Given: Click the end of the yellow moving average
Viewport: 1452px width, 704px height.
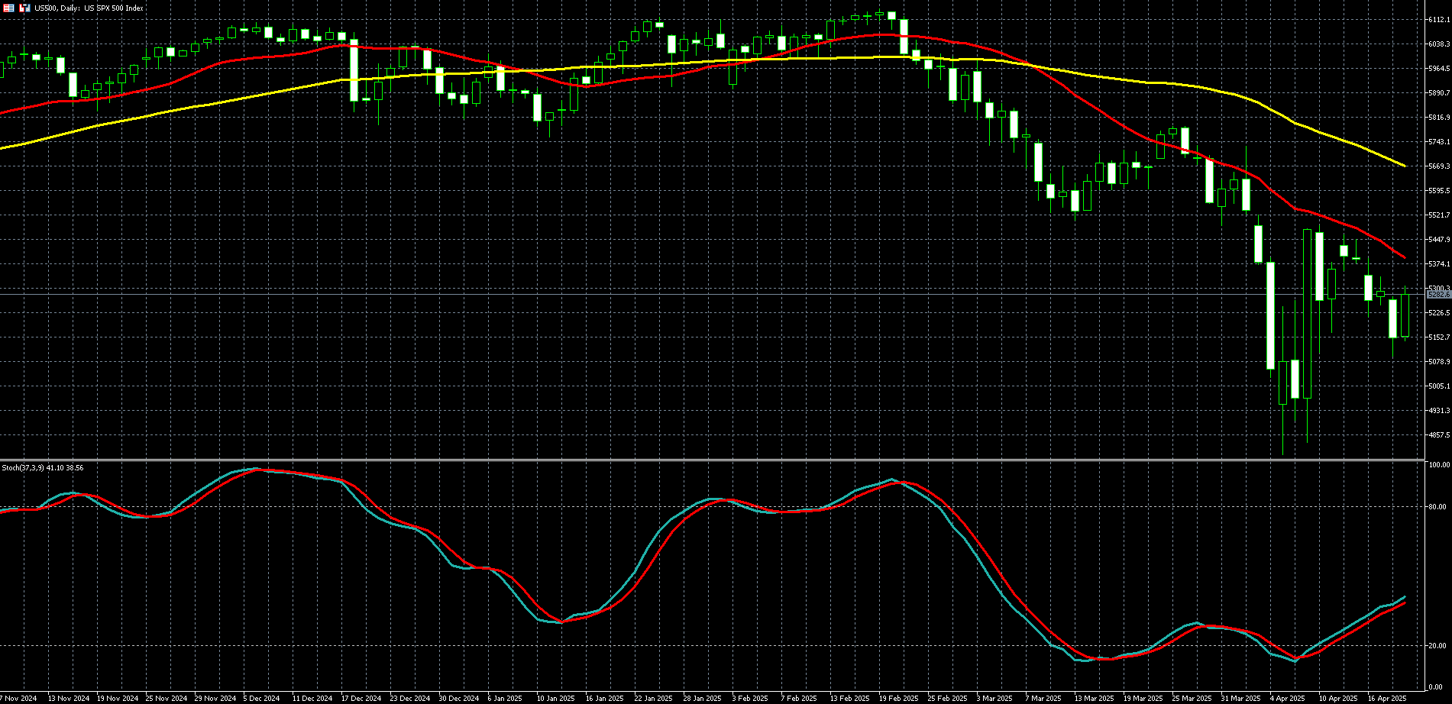Looking at the screenshot, I should pos(1405,166).
